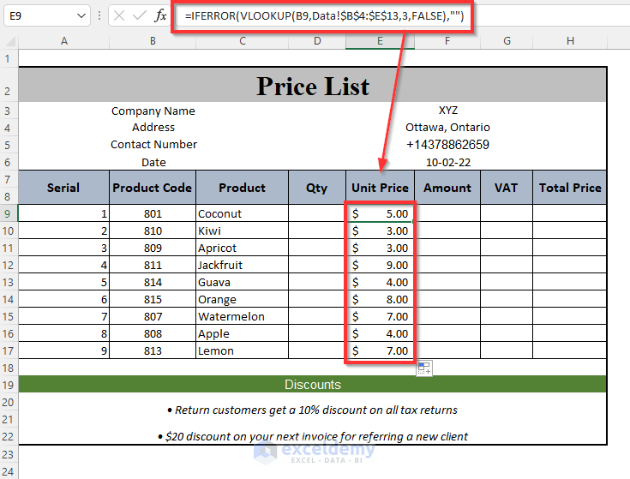The image size is (630, 479).
Task: Click the formula bar options dots handle
Action: click(99, 15)
